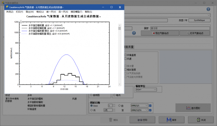Enable the 环境温度 checkbox

coord(125,55)
